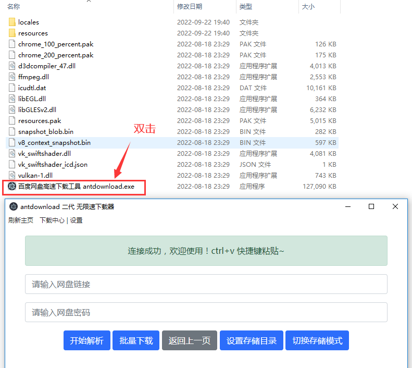Sort by the 修改日期 column header
412x368 pixels.
click(190, 7)
